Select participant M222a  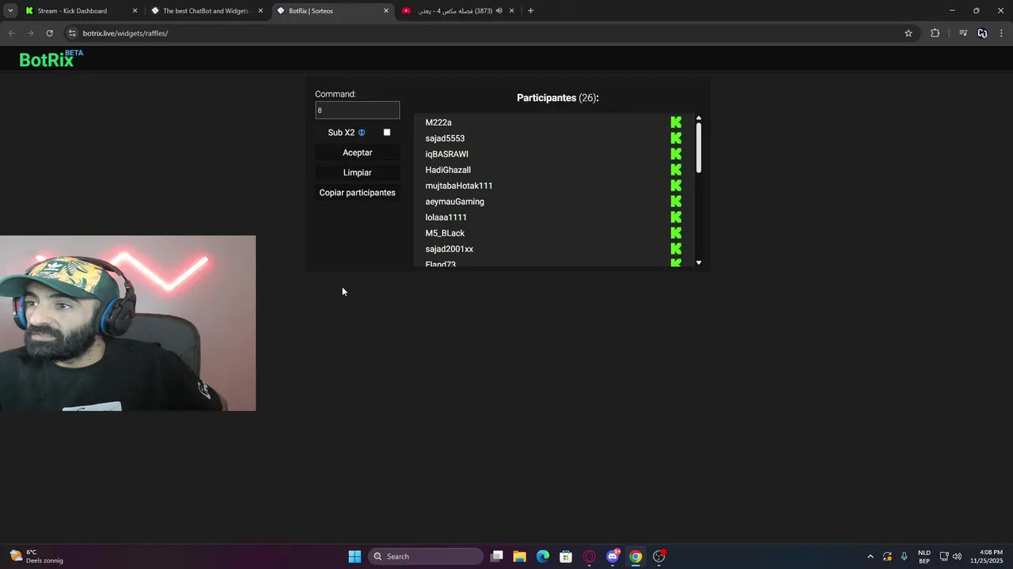click(438, 122)
